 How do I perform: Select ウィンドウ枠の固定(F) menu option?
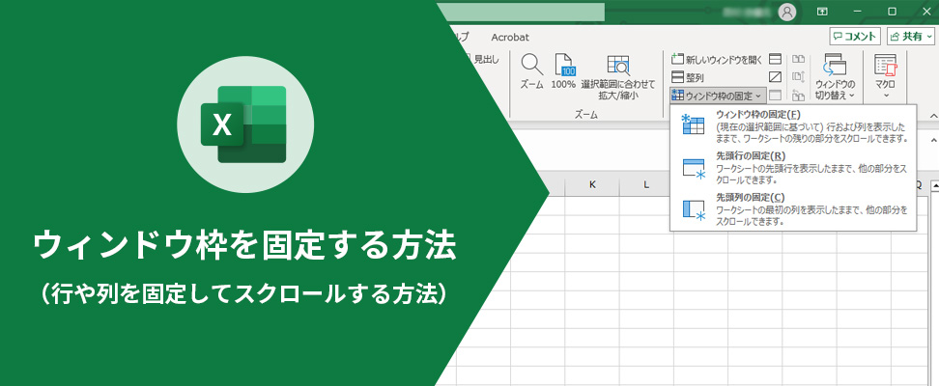(793, 125)
